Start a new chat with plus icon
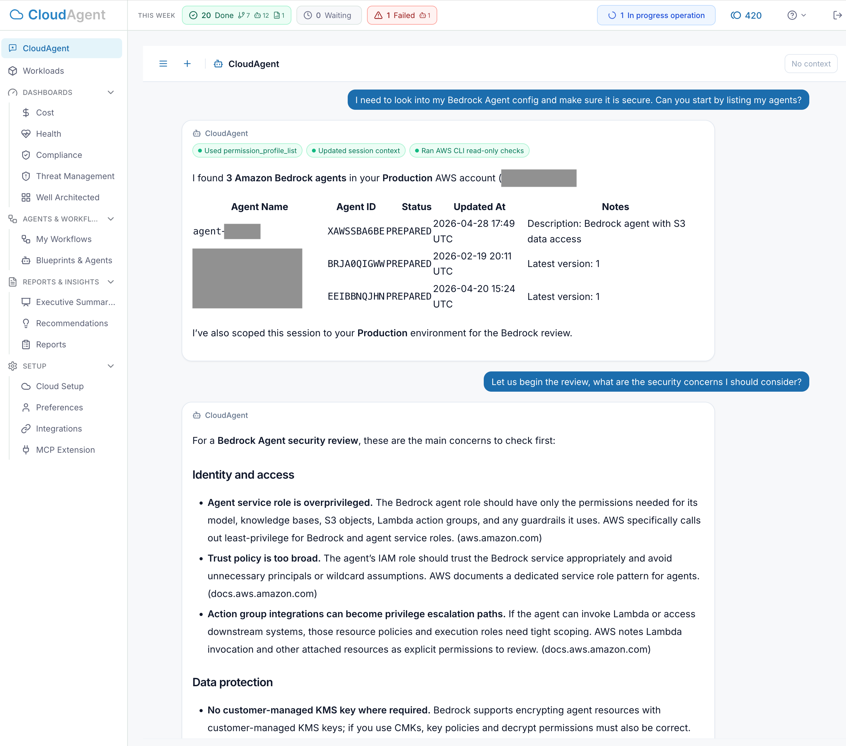Screen dimensions: 846x746 coord(187,64)
